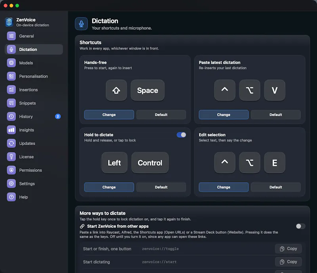Image resolution: width=317 pixels, height=273 pixels.
Task: Change the Hold to dictate shortcut
Action: pos(109,187)
